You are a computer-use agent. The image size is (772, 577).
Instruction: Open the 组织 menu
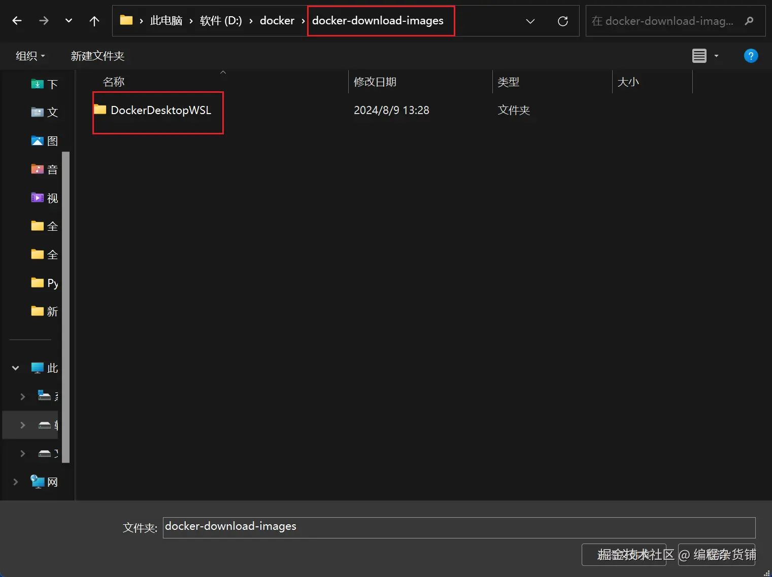(30, 56)
